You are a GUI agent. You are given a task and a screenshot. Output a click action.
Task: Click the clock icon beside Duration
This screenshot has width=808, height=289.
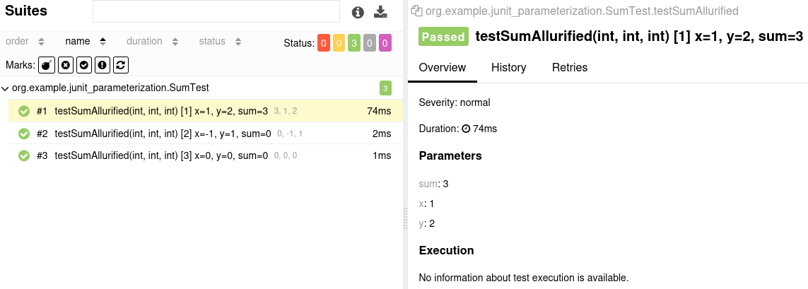point(466,129)
